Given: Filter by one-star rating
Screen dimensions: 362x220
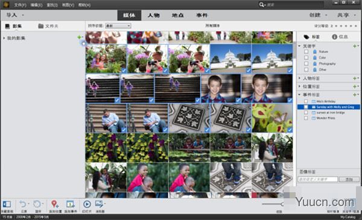Looking at the screenshot, I should (336, 26).
